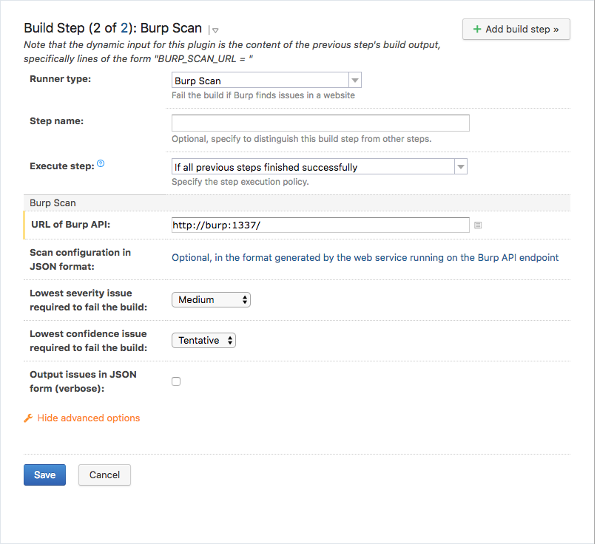The width and height of the screenshot is (597, 544).
Task: Click Hide advanced options link
Action: 89,418
